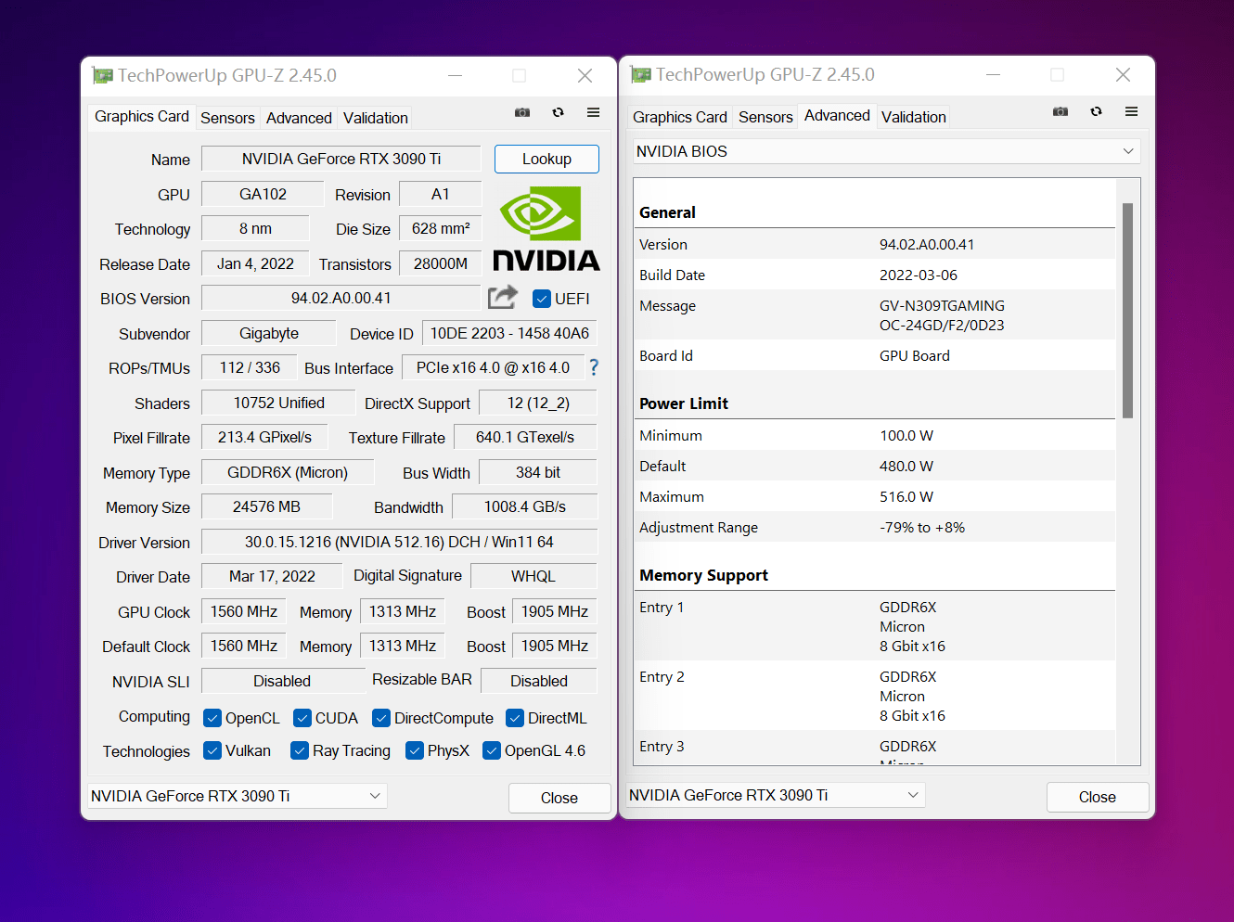1234x922 pixels.
Task: Toggle the OpenGL 4.6 checkbox
Action: [x=492, y=750]
